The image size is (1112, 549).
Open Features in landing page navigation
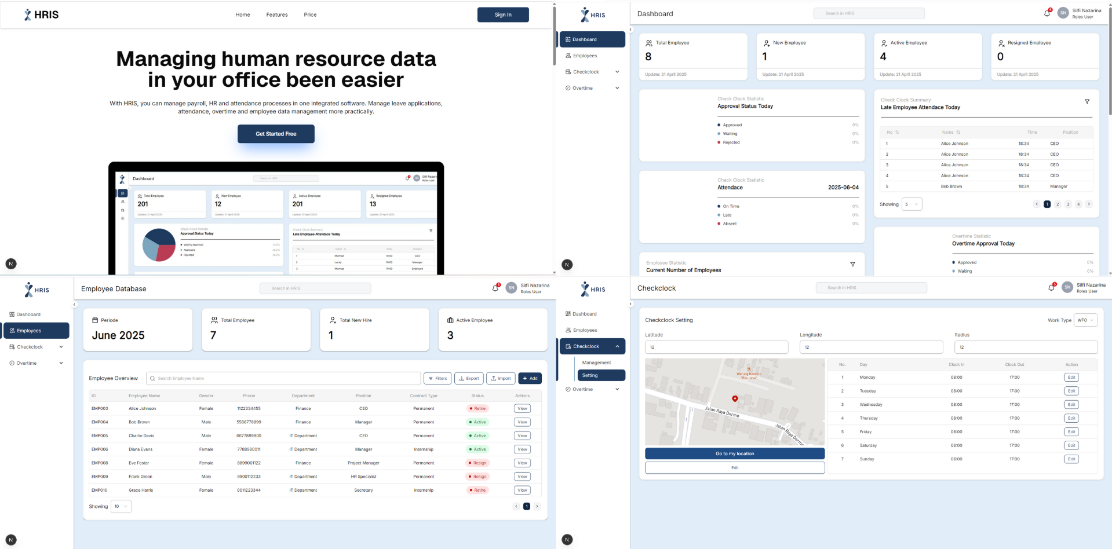277,14
